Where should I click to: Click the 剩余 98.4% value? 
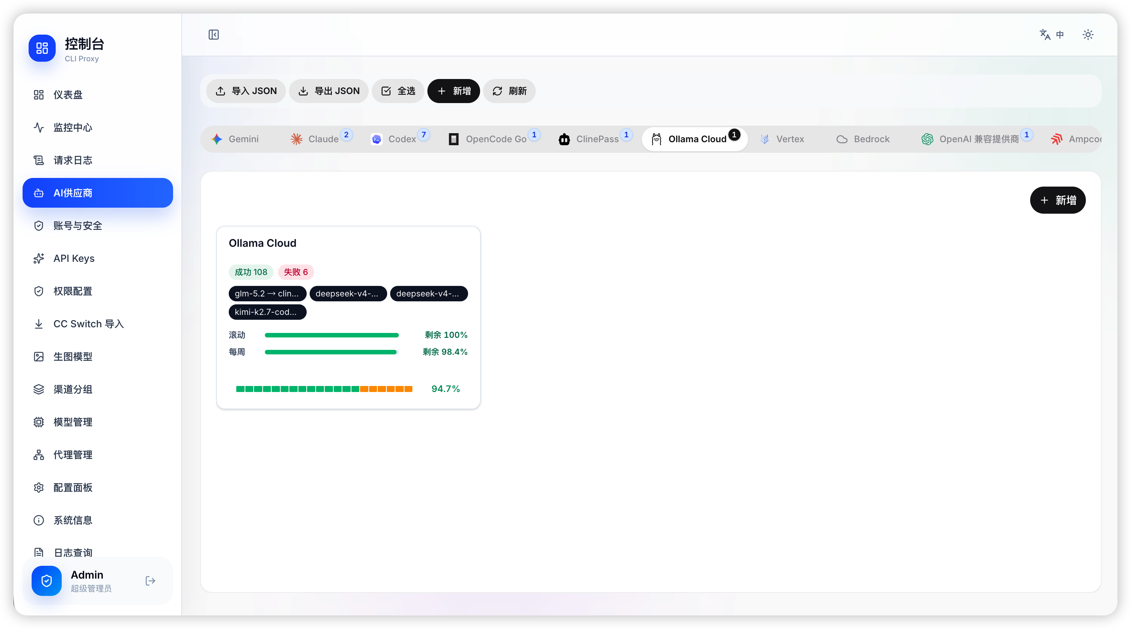tap(445, 352)
